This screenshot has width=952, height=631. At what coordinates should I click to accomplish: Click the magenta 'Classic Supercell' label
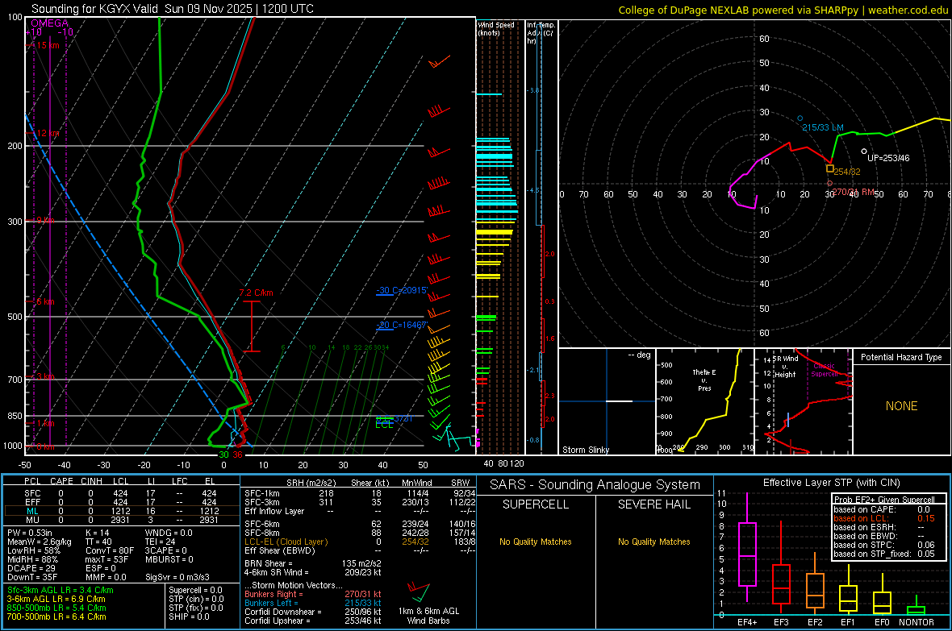[x=824, y=370]
